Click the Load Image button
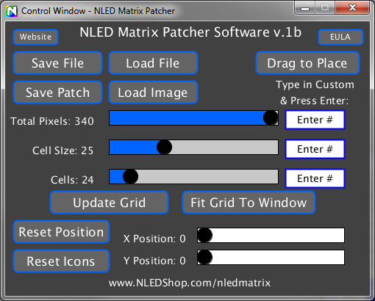This screenshot has width=375, height=301. click(x=153, y=93)
